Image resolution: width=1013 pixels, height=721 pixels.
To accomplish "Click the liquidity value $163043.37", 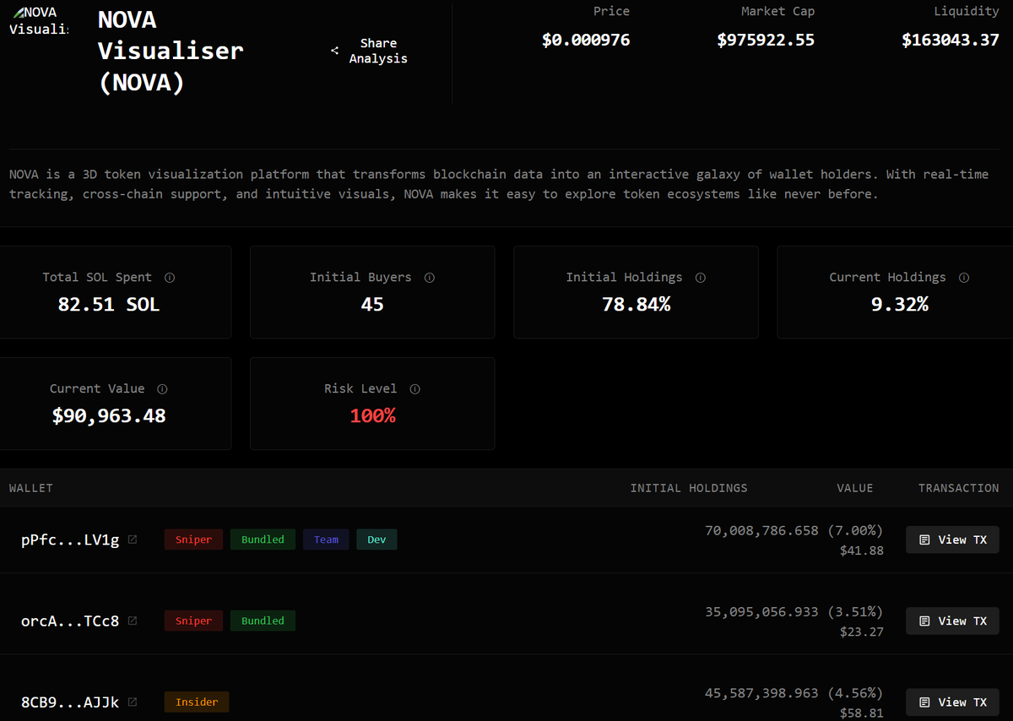I will pyautogui.click(x=951, y=40).
